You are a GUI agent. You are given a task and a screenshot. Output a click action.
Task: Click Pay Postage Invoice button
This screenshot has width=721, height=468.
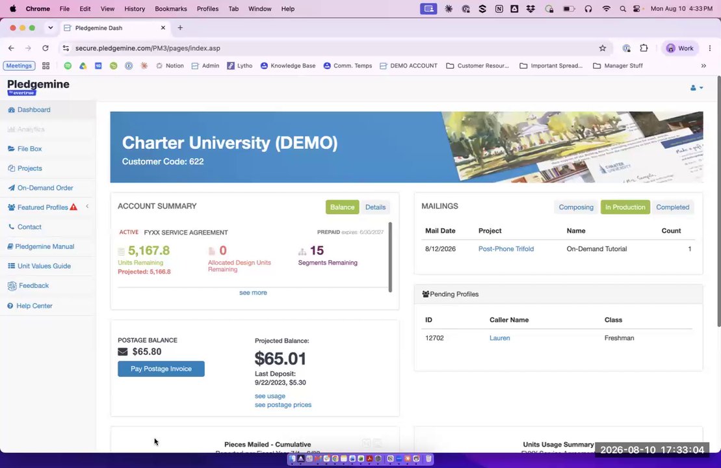161,369
